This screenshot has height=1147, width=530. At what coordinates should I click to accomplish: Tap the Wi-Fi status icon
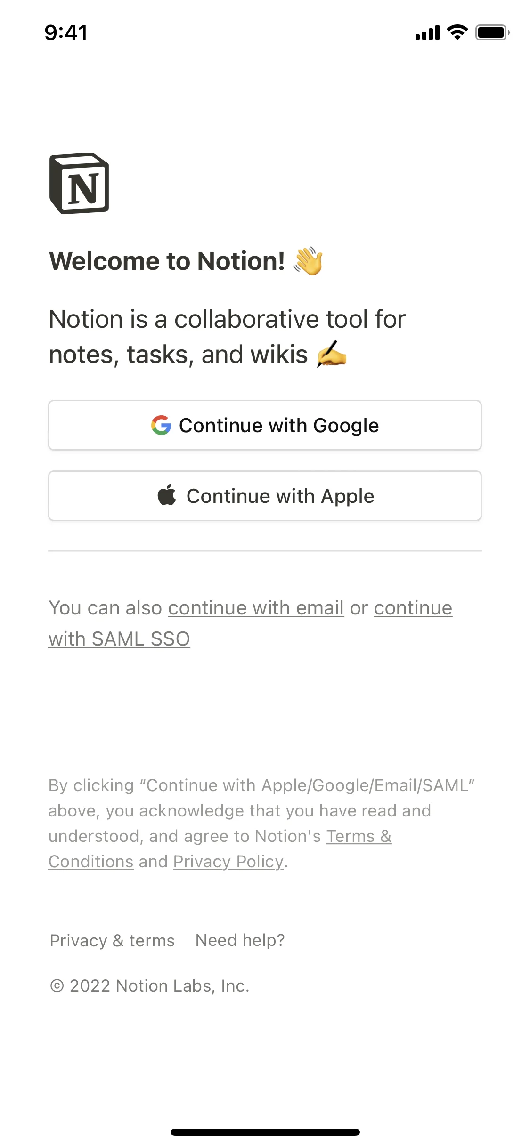coord(457,32)
